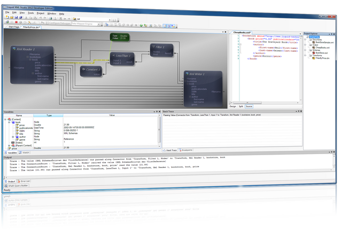Switch to Source view
This screenshot has height=238, width=342.
pyautogui.click(x=249, y=106)
